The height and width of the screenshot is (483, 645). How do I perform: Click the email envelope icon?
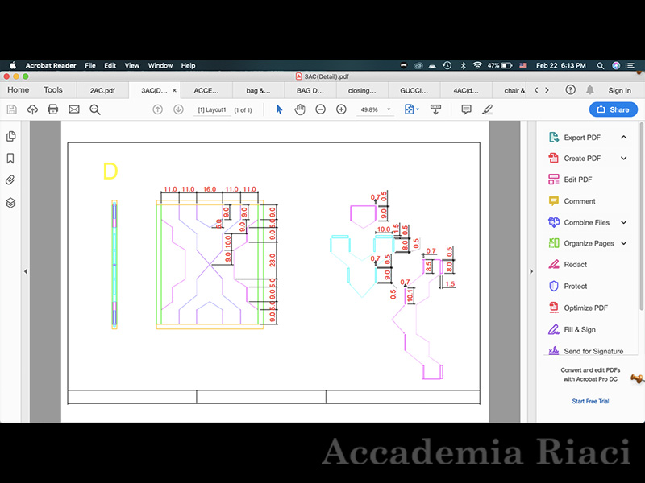point(74,109)
